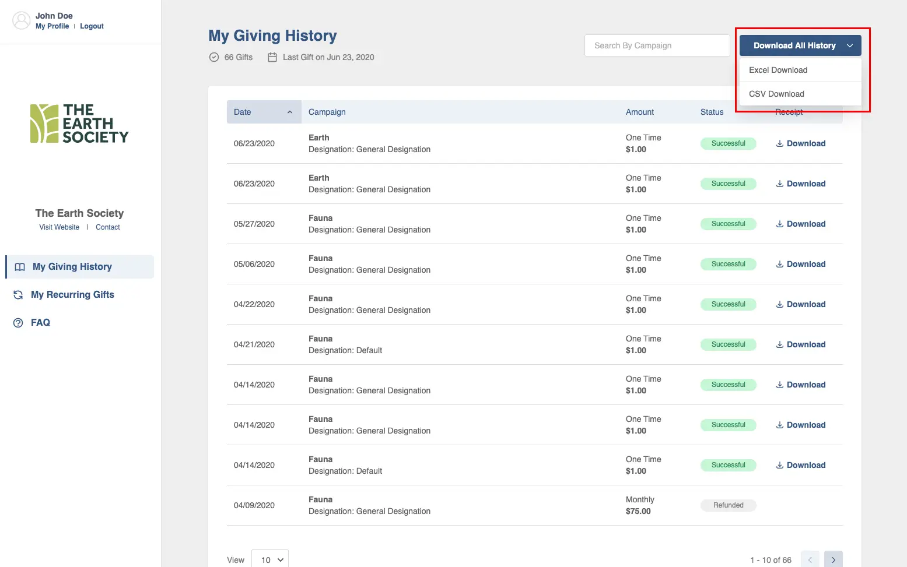Choose CSV Download from the menu
Image resolution: width=907 pixels, height=567 pixels.
click(776, 94)
